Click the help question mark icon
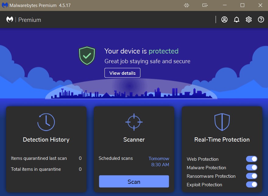This screenshot has height=196, width=268. tap(261, 20)
